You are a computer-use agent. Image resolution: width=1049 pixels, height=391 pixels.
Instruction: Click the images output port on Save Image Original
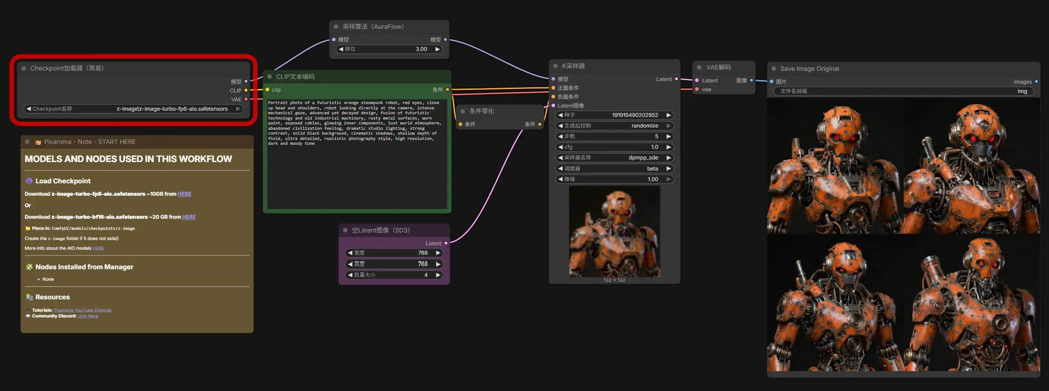(1036, 81)
